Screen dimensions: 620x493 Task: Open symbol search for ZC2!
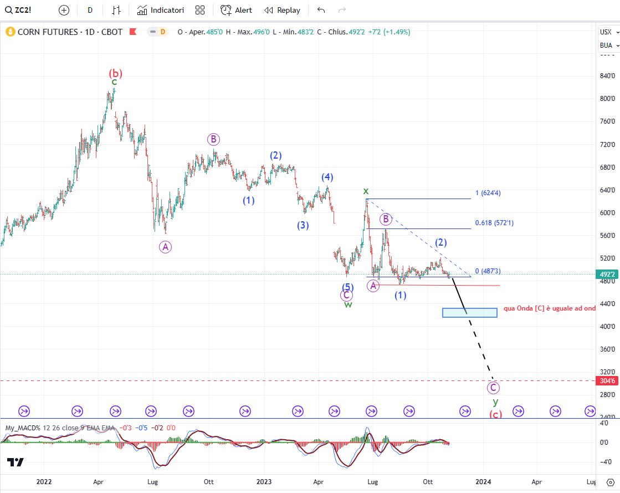point(18,11)
